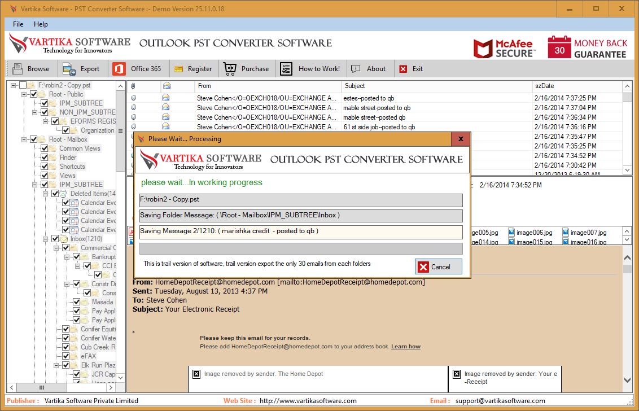This screenshot has width=639, height=411.
Task: Click the red Exit icon
Action: click(403, 69)
